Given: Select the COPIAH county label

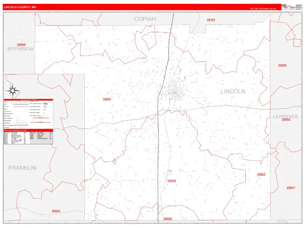Looking at the screenshot, I should [x=145, y=19].
